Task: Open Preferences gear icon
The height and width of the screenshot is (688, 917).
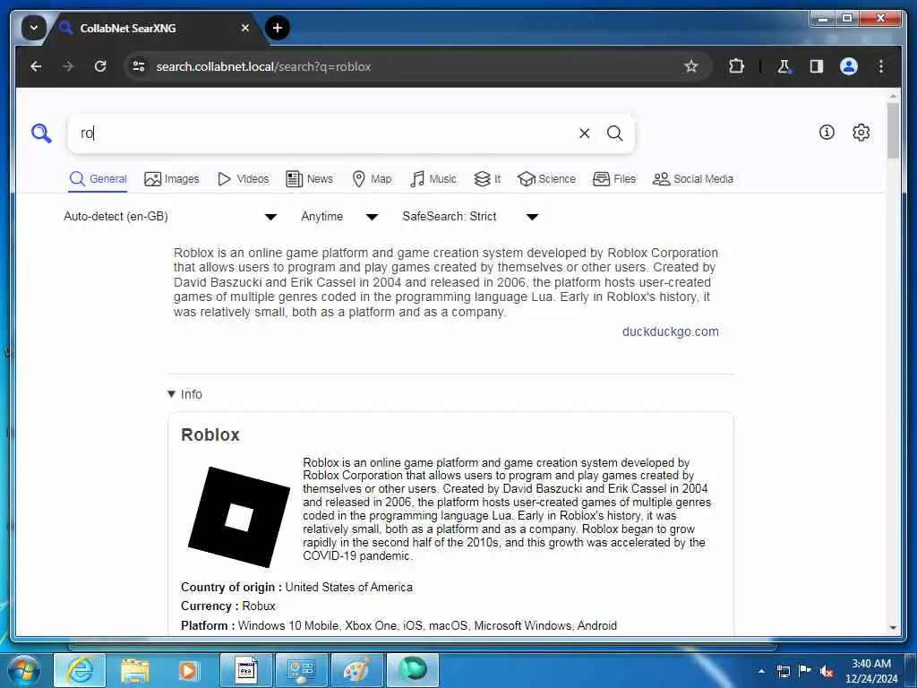Action: point(861,133)
